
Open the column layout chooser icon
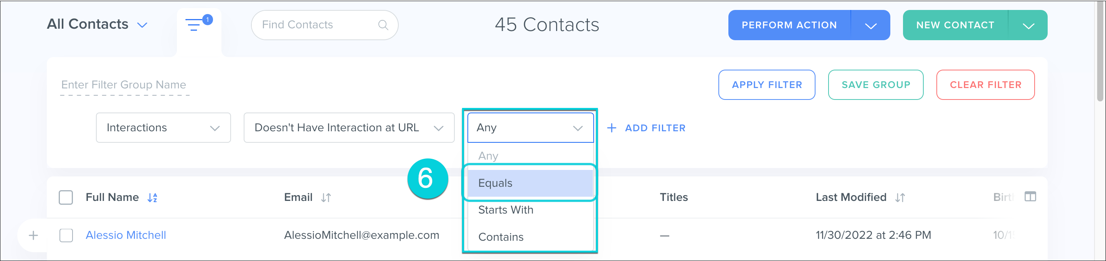click(1030, 197)
